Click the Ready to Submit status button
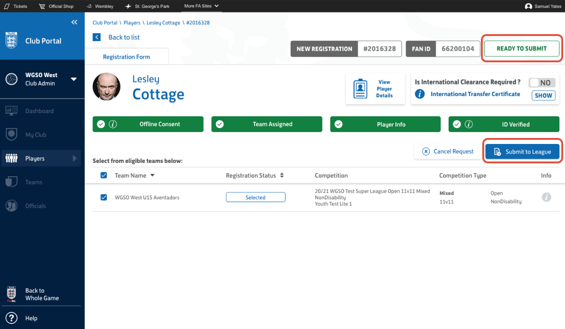The height and width of the screenshot is (329, 565). point(522,48)
